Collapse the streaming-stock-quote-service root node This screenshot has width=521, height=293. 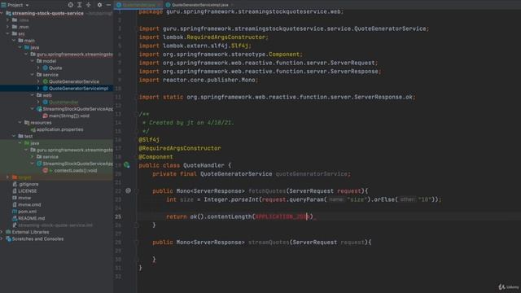click(x=2, y=13)
